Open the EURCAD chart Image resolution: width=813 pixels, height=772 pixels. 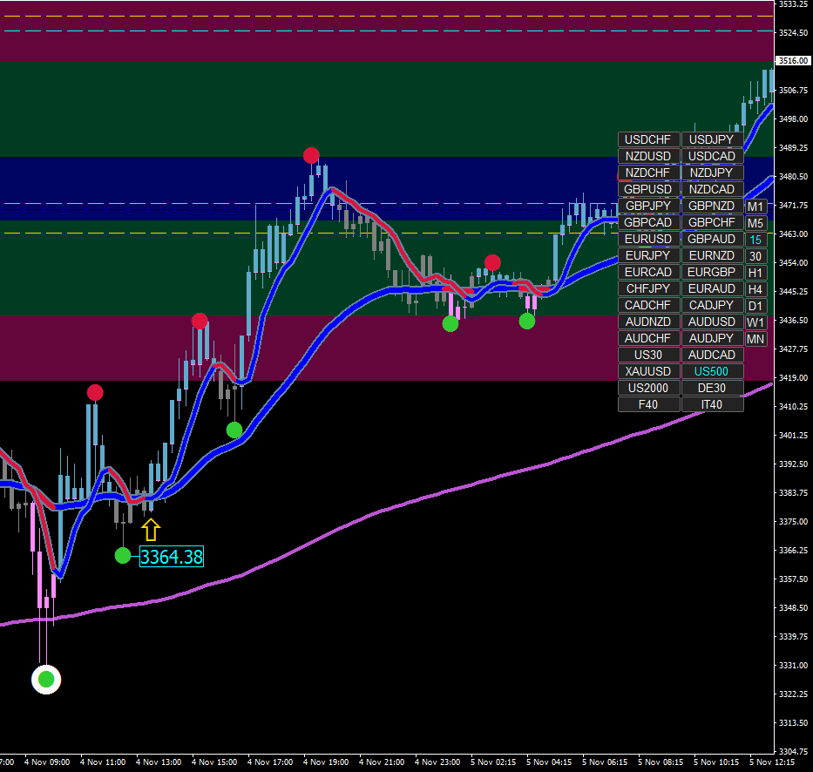tap(648, 272)
